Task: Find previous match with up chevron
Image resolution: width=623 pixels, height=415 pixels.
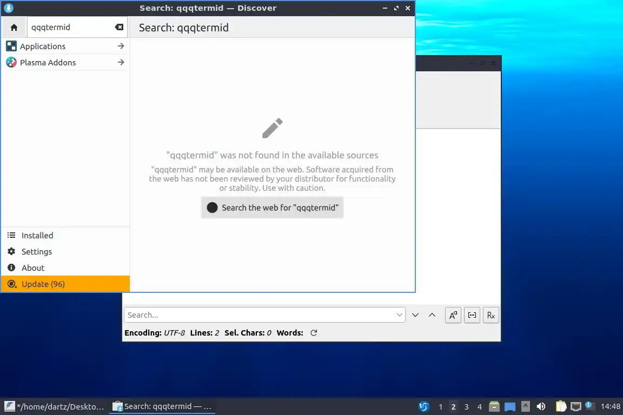Action: (x=432, y=315)
